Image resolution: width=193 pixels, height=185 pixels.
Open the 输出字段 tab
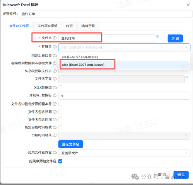point(88,26)
